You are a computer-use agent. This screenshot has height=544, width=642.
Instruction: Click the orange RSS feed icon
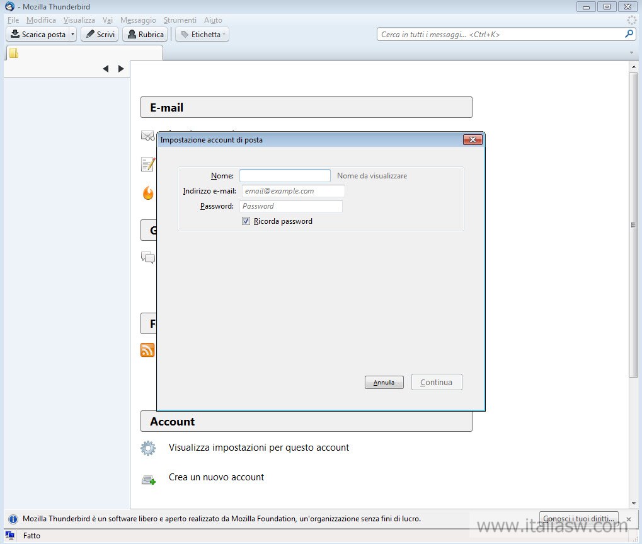147,350
